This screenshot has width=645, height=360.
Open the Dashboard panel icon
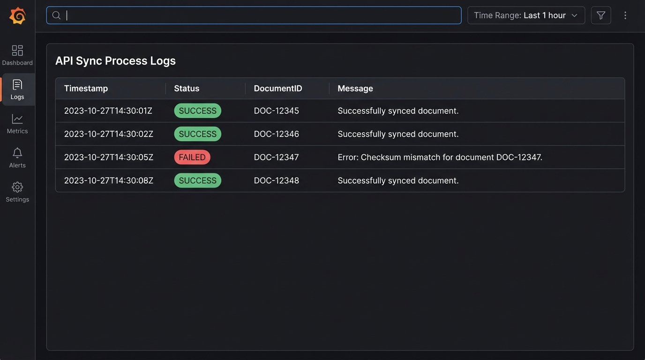tap(17, 50)
